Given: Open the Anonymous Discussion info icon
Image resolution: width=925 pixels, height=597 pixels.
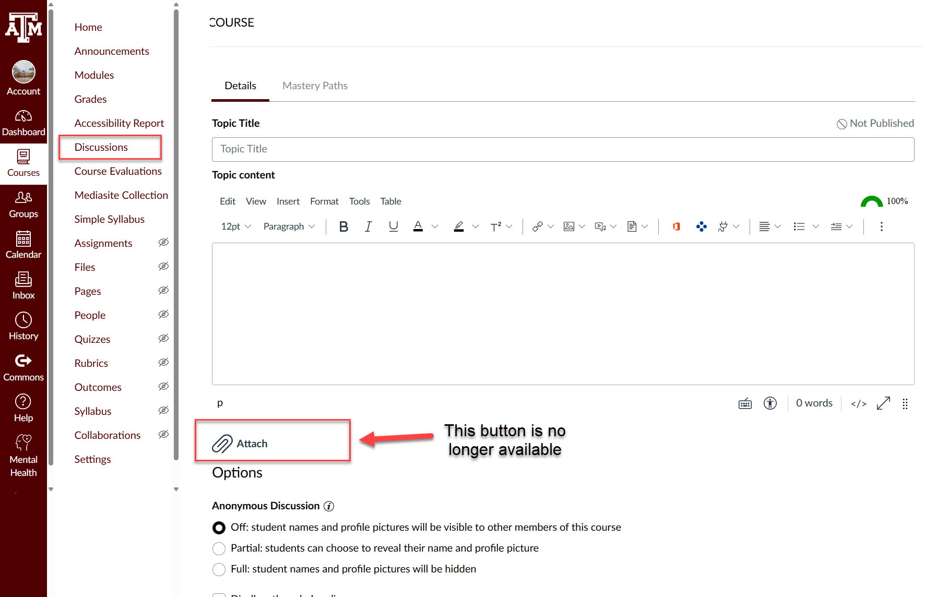Looking at the screenshot, I should (x=329, y=506).
